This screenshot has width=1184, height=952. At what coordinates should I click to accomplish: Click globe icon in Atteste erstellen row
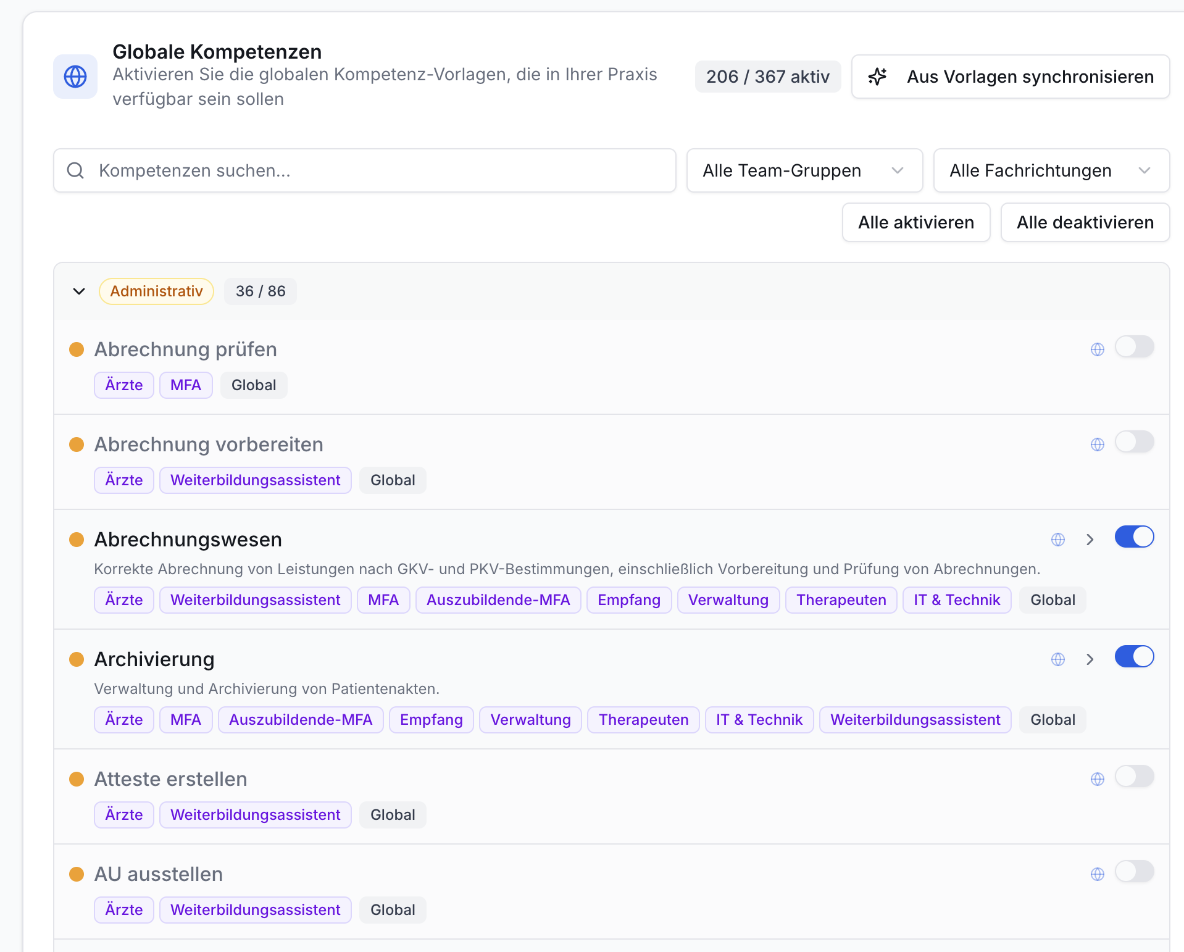tap(1098, 779)
